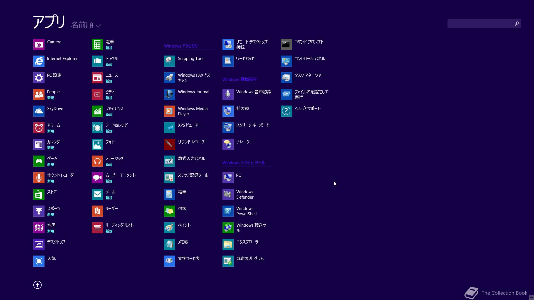534x300 pixels.
Task: Open 文字コード表 icon
Action: click(170, 261)
